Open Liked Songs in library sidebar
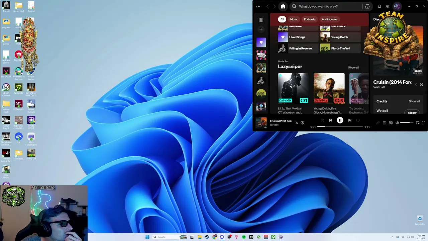 coord(261,43)
